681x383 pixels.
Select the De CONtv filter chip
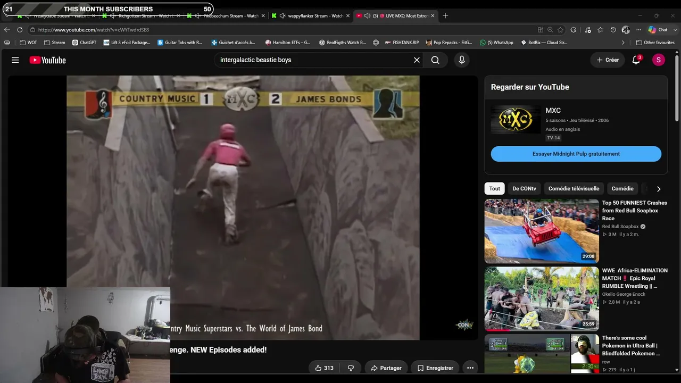click(x=524, y=189)
